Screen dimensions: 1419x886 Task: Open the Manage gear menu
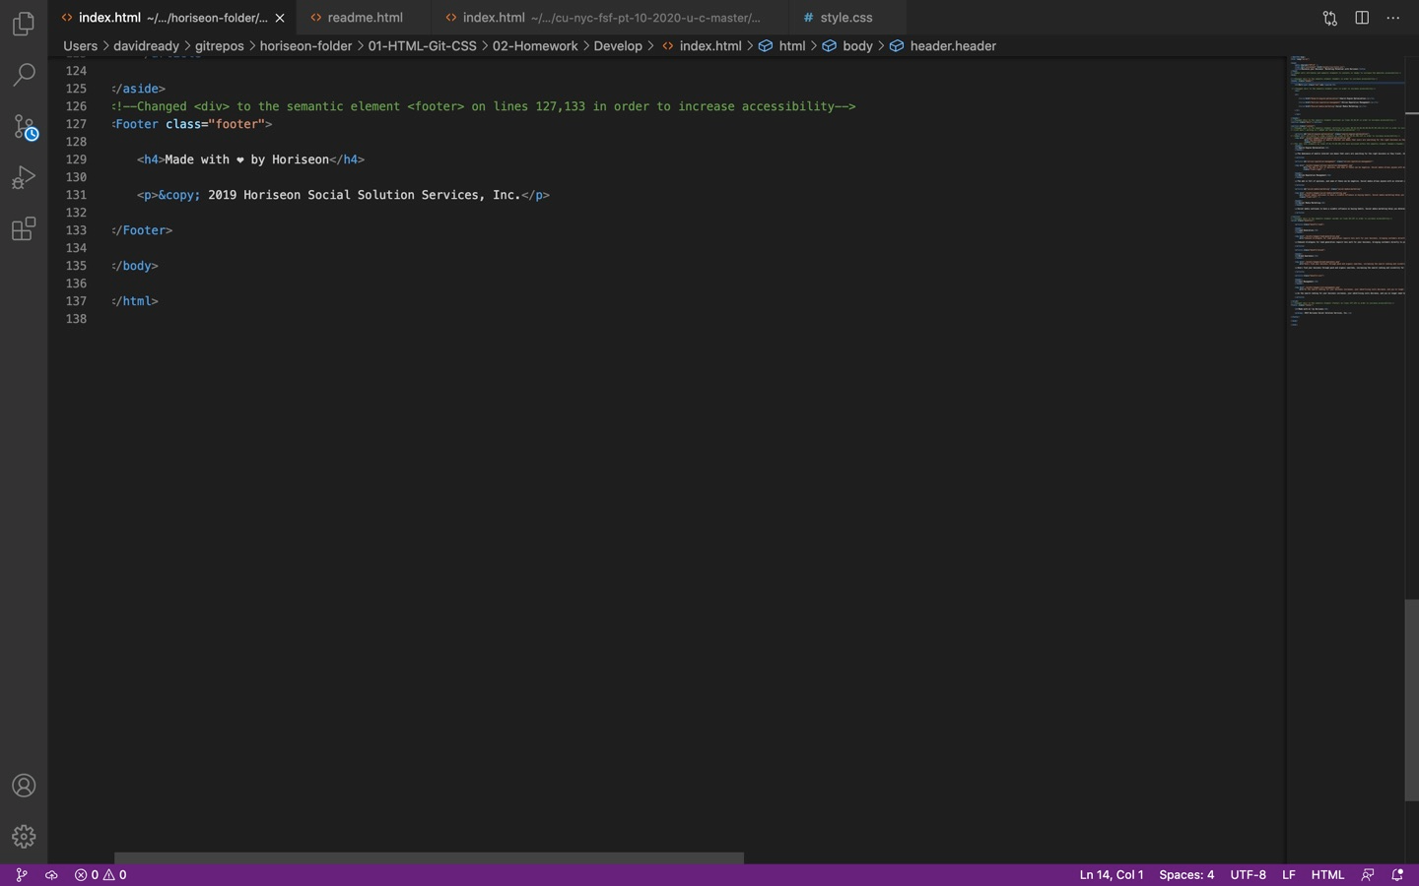click(x=24, y=837)
